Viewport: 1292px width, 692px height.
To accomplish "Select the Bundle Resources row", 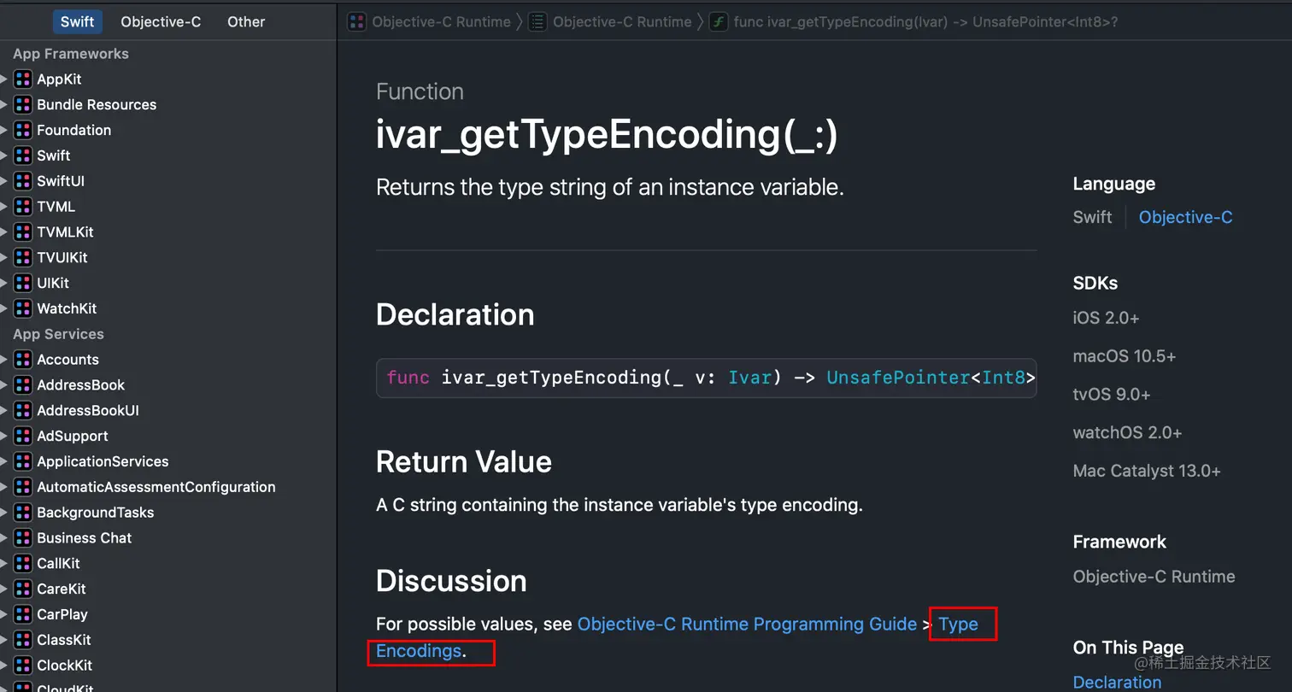I will point(168,105).
